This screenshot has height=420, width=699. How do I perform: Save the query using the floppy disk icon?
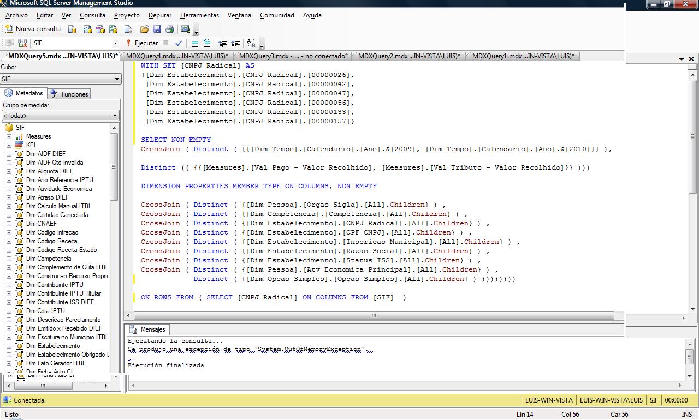(157, 29)
